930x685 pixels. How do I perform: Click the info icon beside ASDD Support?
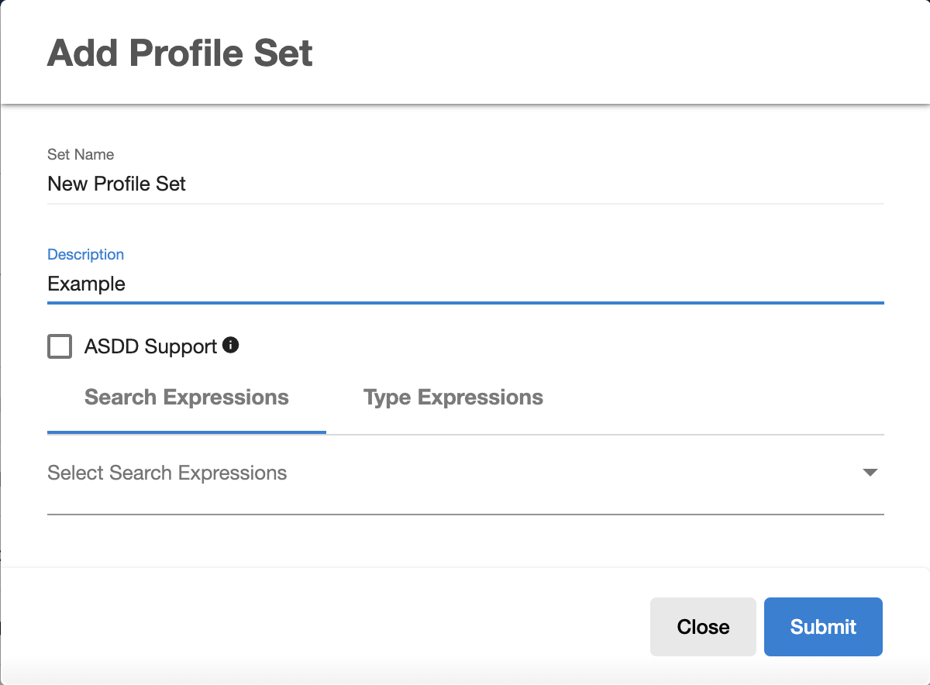tap(230, 346)
